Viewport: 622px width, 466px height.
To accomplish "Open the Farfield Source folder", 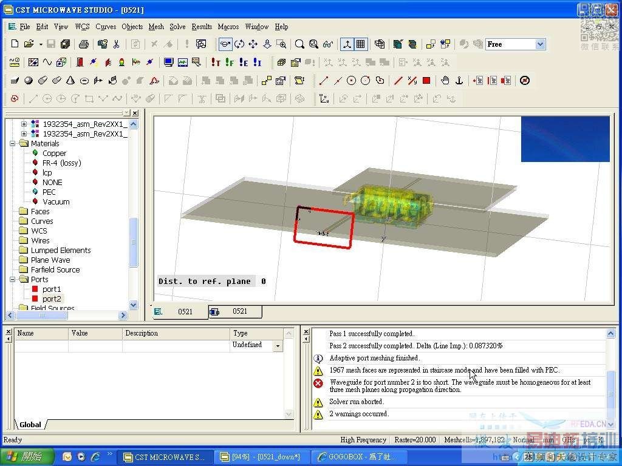I will point(55,270).
